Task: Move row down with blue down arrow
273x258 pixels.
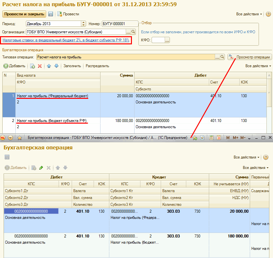Action: (56, 66)
